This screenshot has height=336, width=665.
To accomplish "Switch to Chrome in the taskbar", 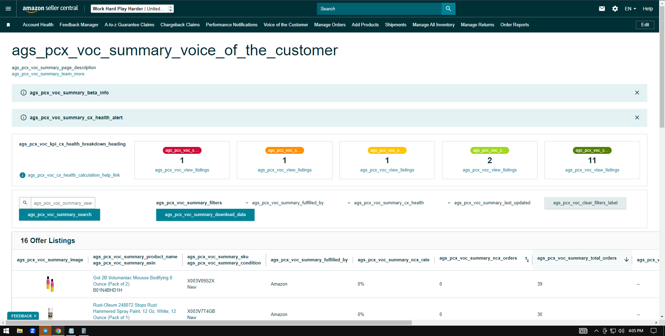I will coord(58,331).
